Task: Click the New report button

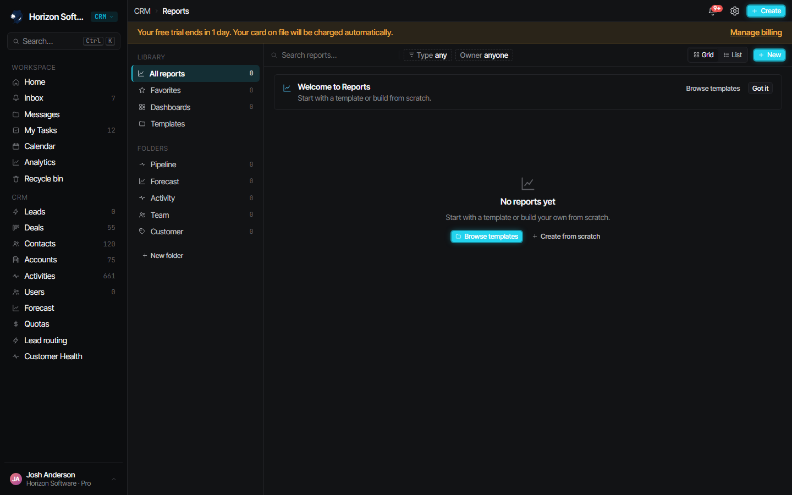Action: coord(769,55)
